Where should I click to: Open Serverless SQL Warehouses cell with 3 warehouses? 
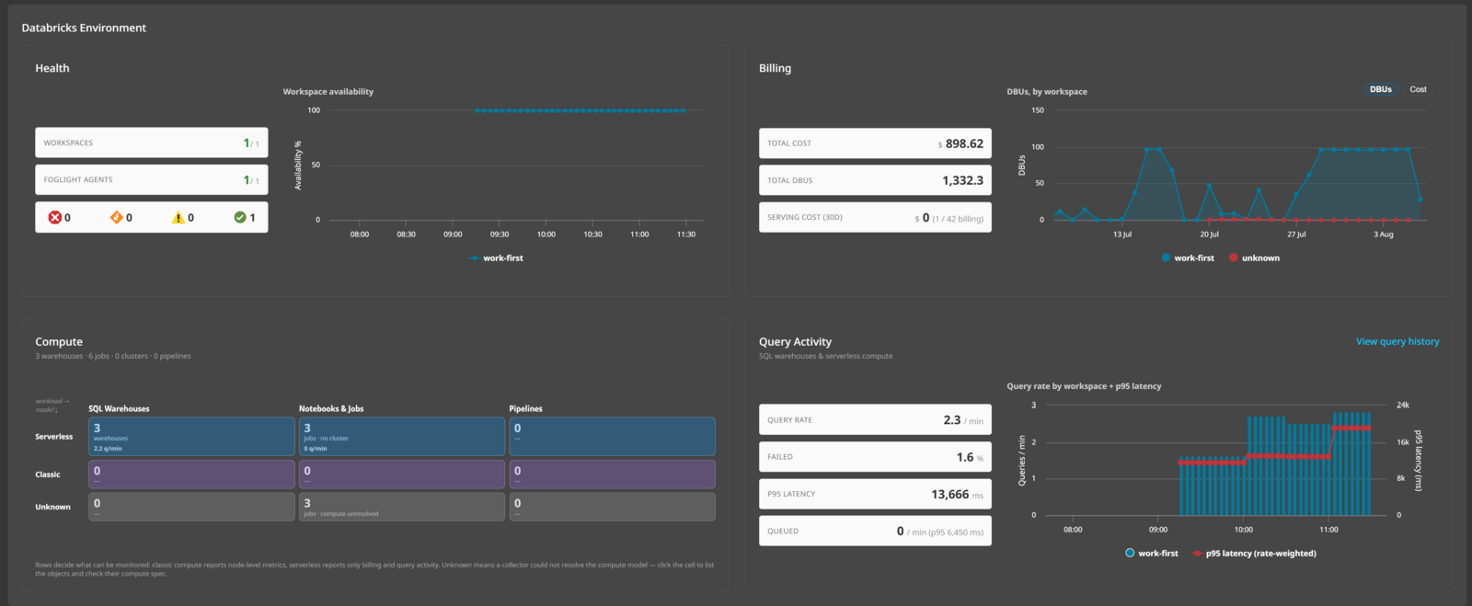[191, 437]
